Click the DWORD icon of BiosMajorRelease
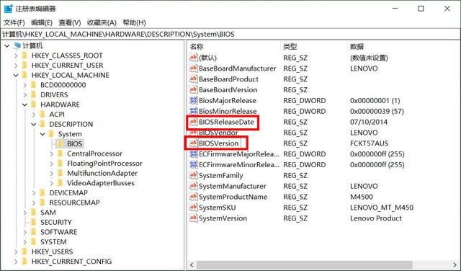This screenshot has width=461, height=271. [x=193, y=100]
